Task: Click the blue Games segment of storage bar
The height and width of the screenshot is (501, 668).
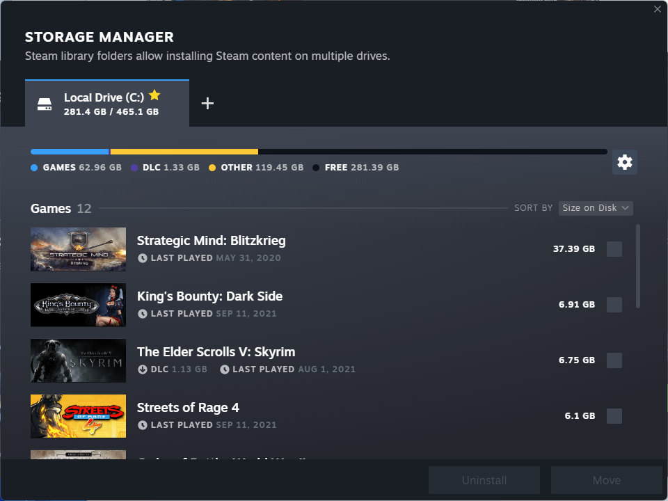Action: (70, 152)
